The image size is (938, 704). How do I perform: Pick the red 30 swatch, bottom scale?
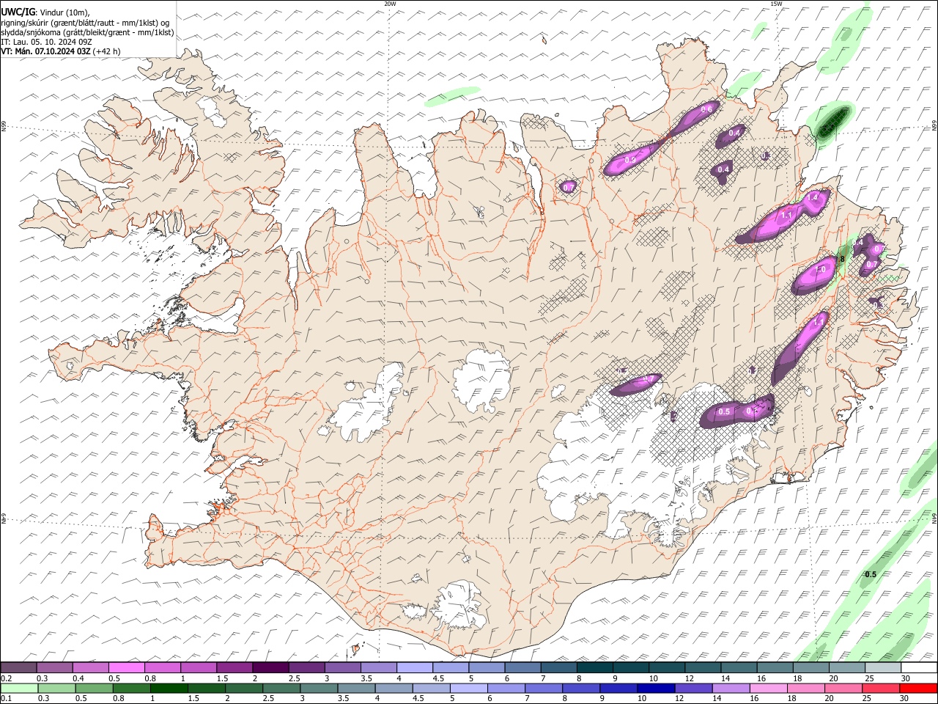[919, 688]
